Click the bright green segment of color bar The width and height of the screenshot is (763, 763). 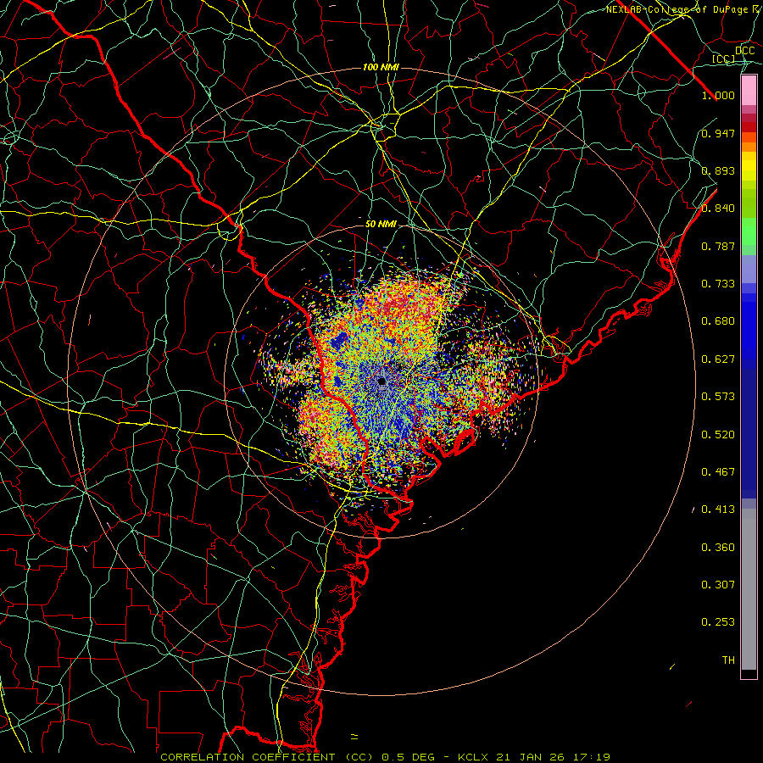click(749, 231)
